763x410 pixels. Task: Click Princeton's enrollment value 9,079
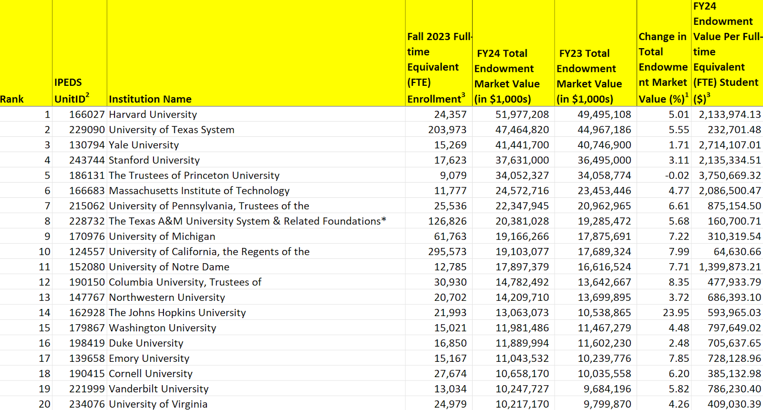[x=439, y=175]
